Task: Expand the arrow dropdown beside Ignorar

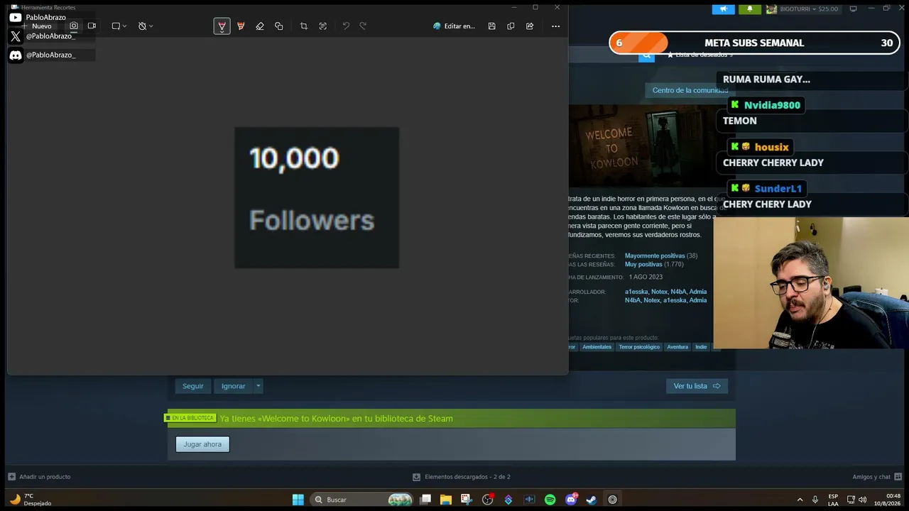Action: (258, 386)
